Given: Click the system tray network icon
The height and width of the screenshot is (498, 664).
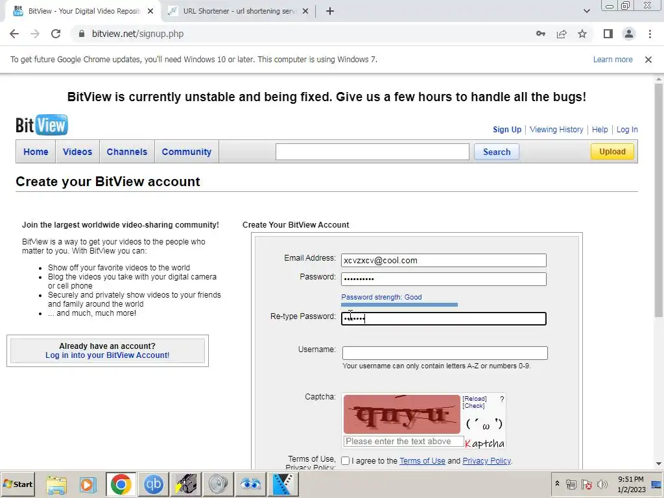Looking at the screenshot, I should 571,484.
